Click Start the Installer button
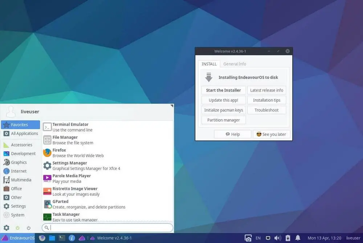Image resolution: width=363 pixels, height=243 pixels. [223, 90]
